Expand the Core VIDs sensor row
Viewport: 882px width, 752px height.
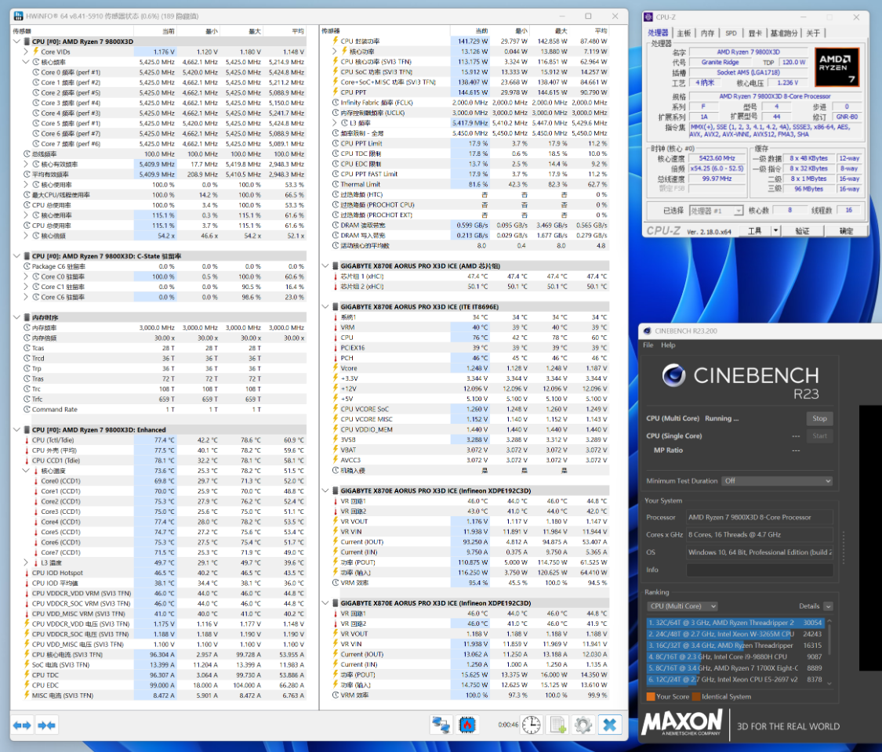point(26,52)
